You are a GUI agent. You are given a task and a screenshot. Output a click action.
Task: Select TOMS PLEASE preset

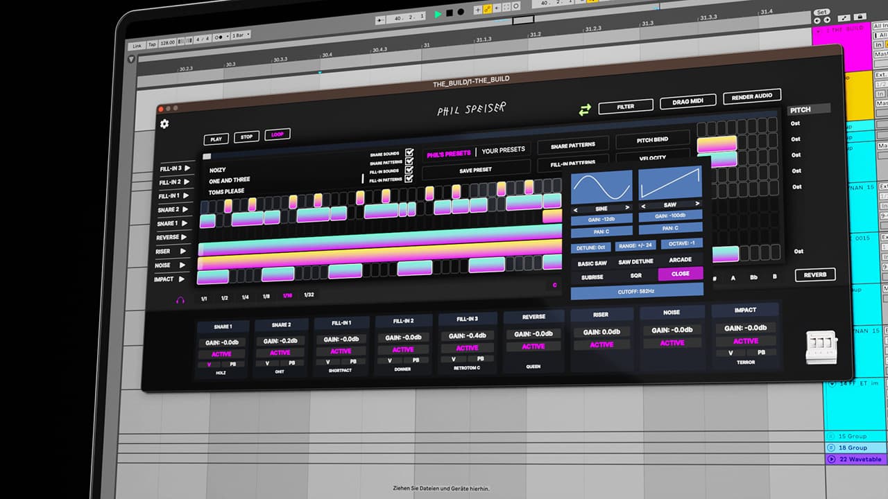pyautogui.click(x=226, y=192)
